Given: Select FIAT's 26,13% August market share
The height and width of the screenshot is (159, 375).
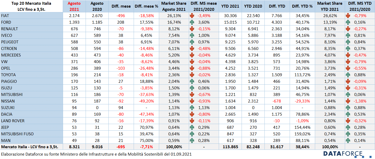Looking at the screenshot, I should [174, 16].
